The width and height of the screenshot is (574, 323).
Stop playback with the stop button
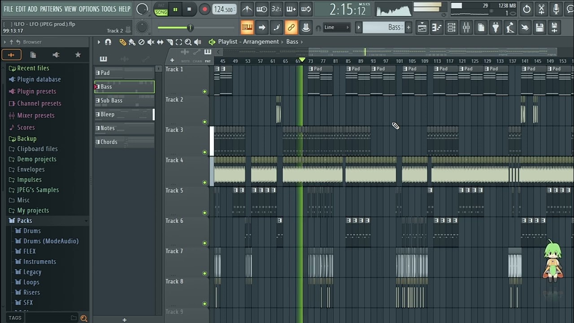pyautogui.click(x=189, y=9)
